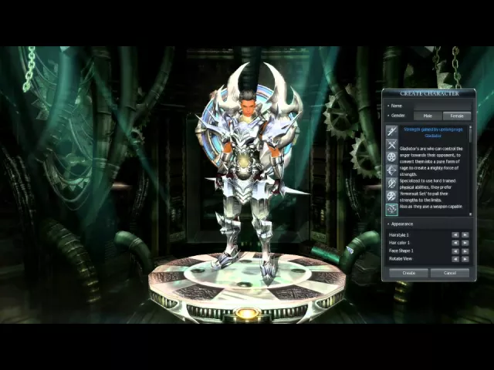Go to previous Hairstyle with left arrow
The width and height of the screenshot is (494, 370).
pyautogui.click(x=455, y=234)
